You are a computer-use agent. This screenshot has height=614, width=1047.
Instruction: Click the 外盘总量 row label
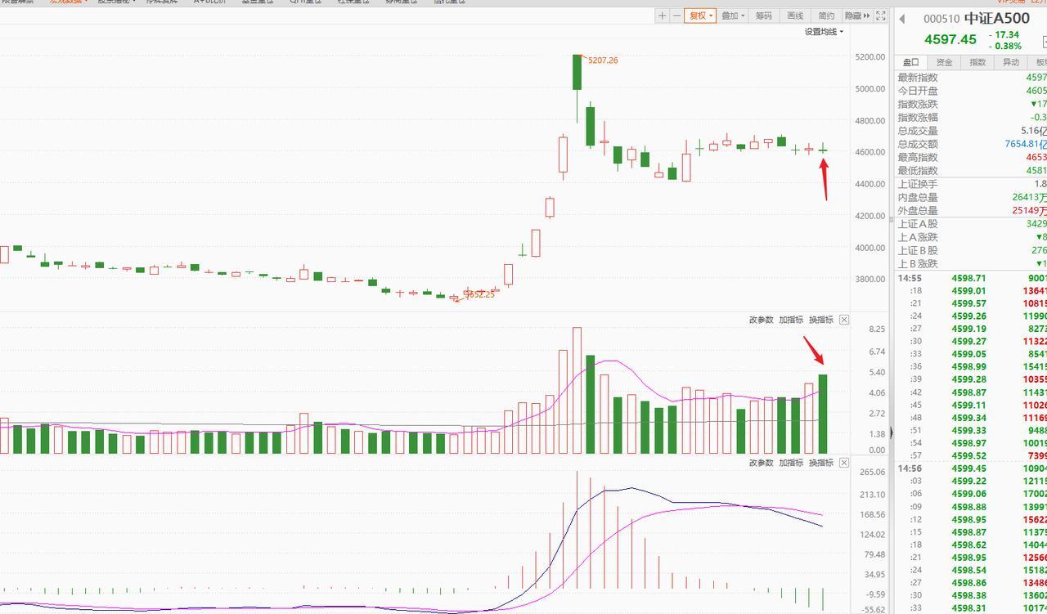918,210
